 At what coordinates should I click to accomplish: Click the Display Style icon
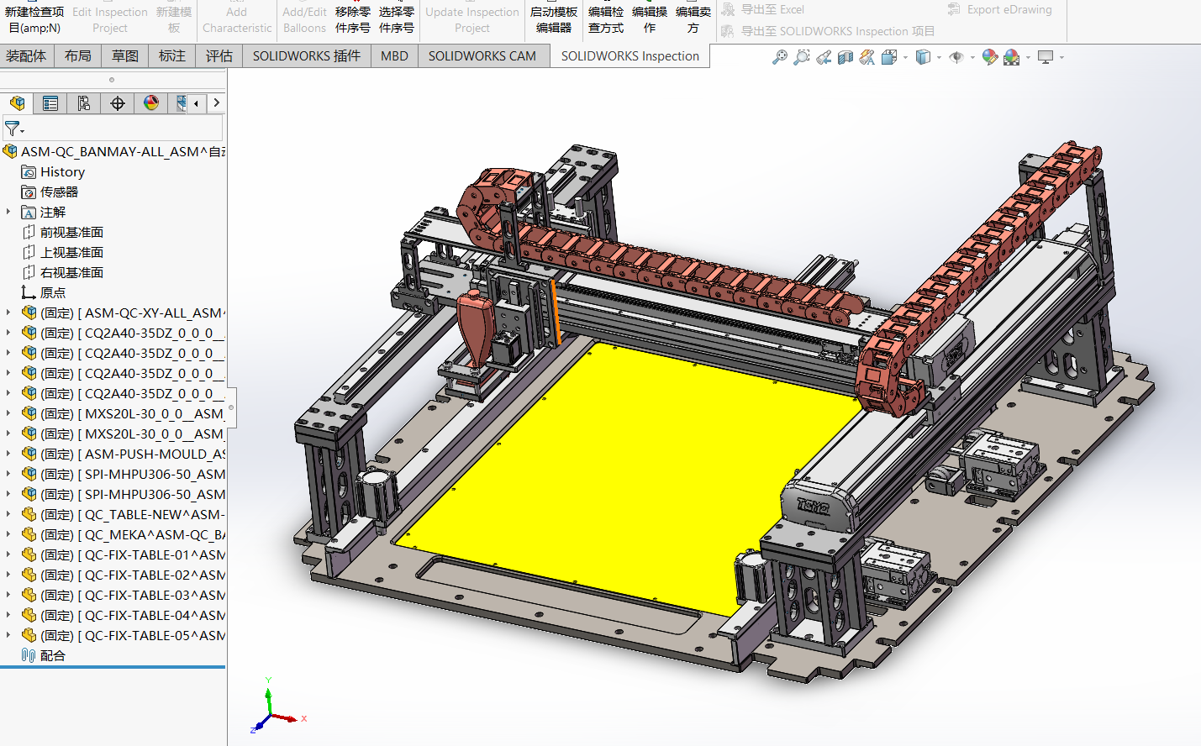923,57
